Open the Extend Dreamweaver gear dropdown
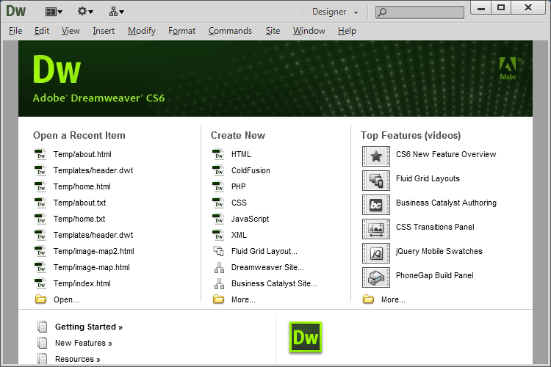 (85, 11)
